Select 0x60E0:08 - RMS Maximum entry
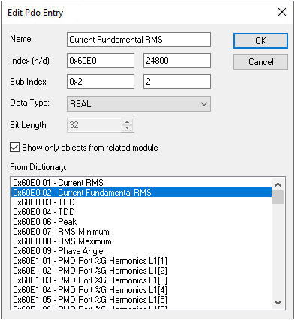This screenshot has height=320, width=295. (141, 241)
